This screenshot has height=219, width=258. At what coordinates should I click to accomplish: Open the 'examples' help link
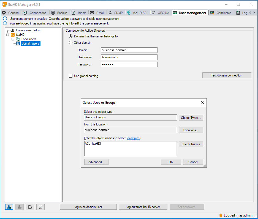[133, 138]
